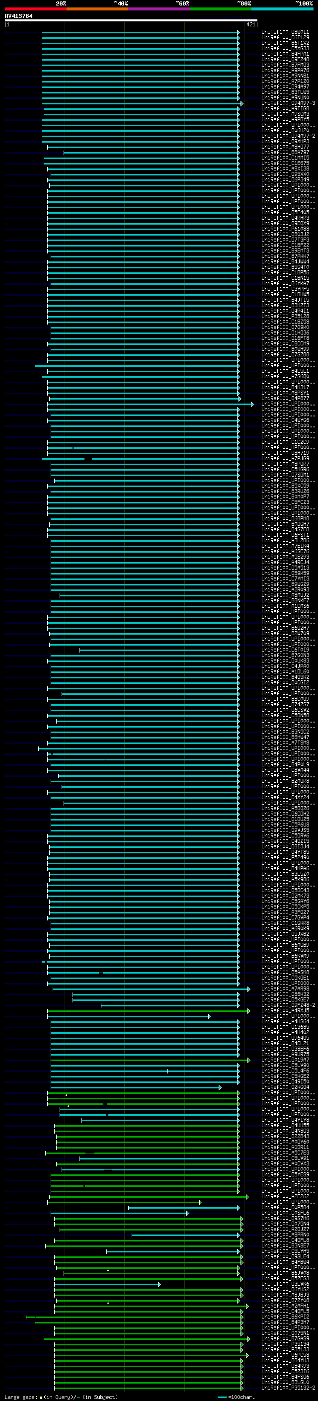
Task: Select hit label UniRef100_A9UR75
Action: coord(285,1055)
